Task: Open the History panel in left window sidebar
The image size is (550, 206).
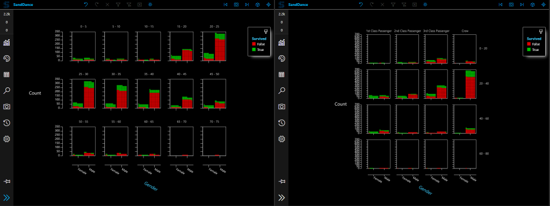Action: click(x=6, y=123)
